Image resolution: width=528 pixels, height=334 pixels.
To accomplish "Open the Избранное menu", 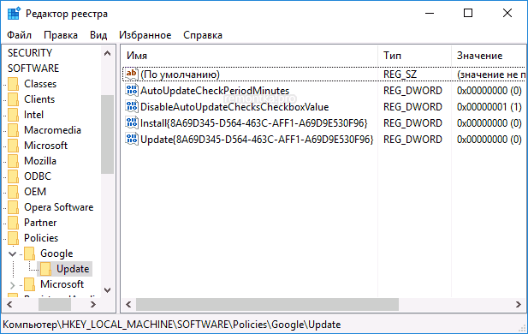I will [145, 35].
